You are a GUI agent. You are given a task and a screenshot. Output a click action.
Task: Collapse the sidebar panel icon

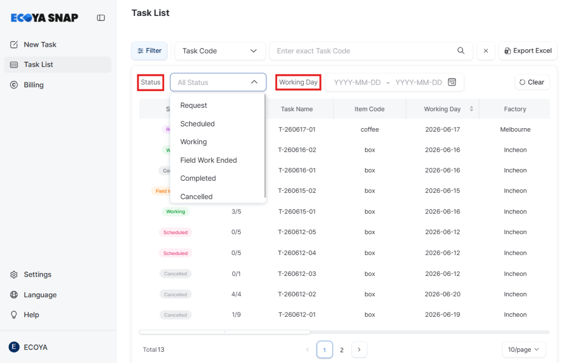click(101, 18)
